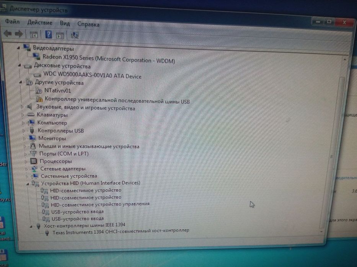Select Контроллер универсальной последовательной шины USB
The height and width of the screenshot is (267, 357).
click(117, 100)
